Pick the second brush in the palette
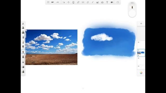The height and width of the screenshot is (93, 166). pyautogui.click(x=23, y=28)
